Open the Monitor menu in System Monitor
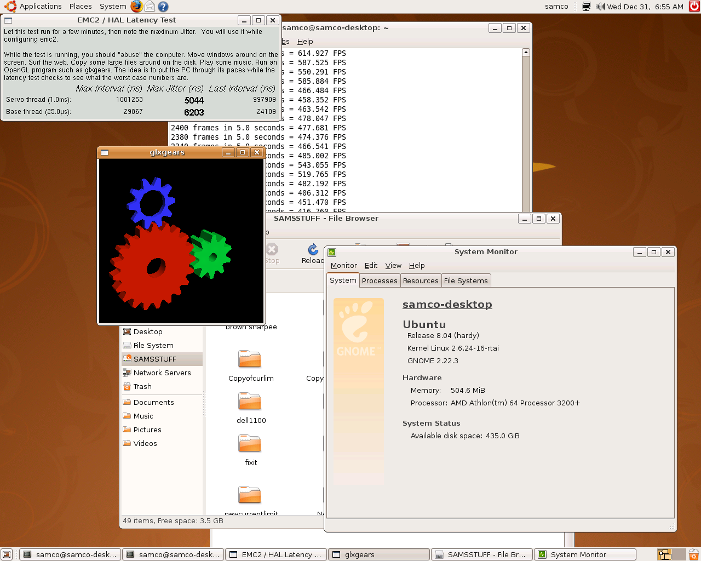Viewport: 701px width, 561px height. coord(343,265)
